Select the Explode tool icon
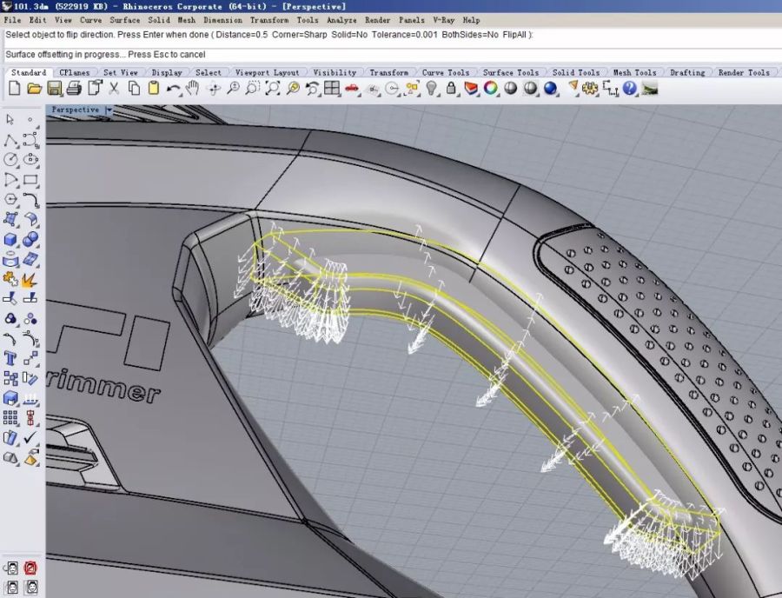Viewport: 782px width, 598px height. pos(30,280)
